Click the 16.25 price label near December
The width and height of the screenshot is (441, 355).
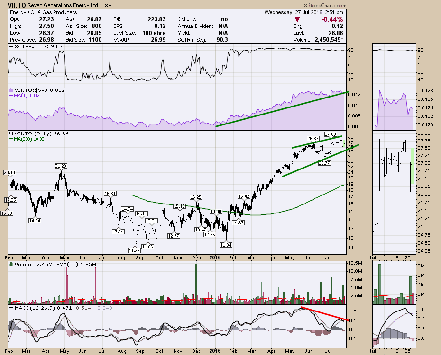[x=196, y=197]
